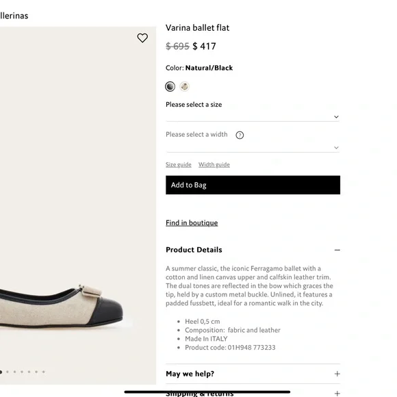397x397 pixels.
Task: Click the Add to Bag button
Action: pyautogui.click(x=253, y=185)
